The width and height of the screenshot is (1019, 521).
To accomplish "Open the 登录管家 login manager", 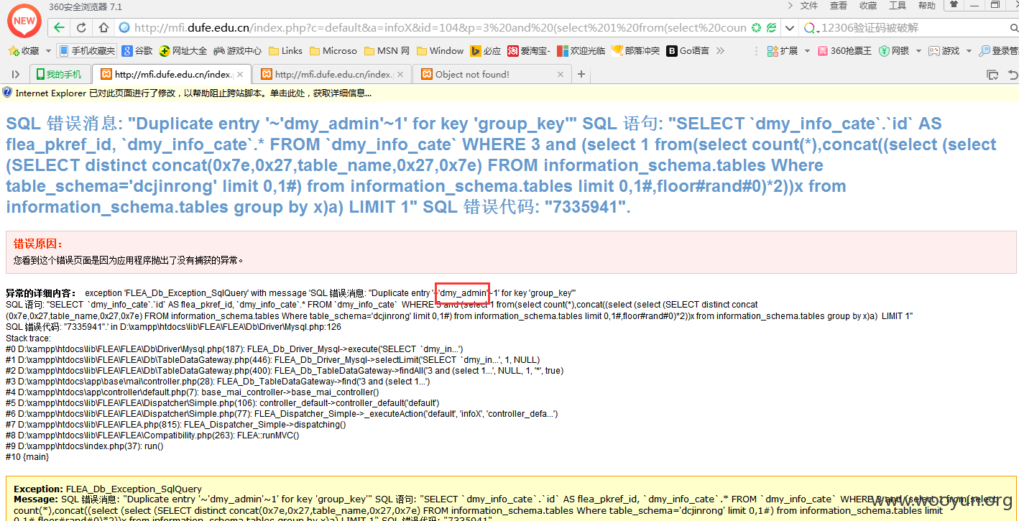I will [x=999, y=51].
